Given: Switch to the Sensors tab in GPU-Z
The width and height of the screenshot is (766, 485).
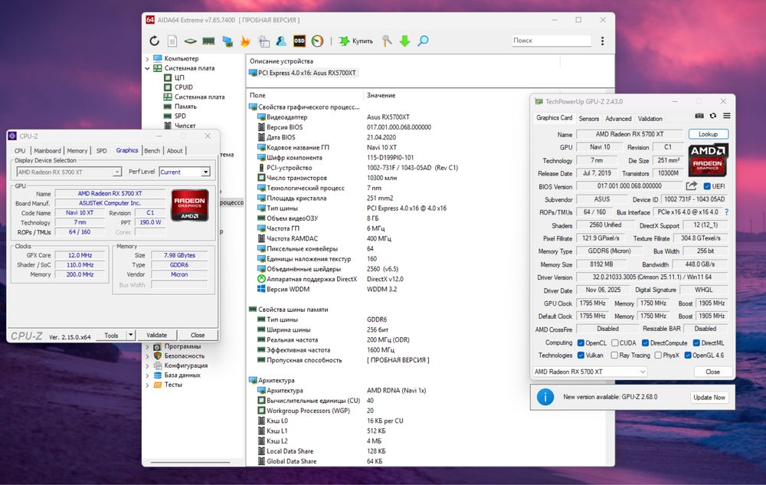Looking at the screenshot, I should coord(588,119).
